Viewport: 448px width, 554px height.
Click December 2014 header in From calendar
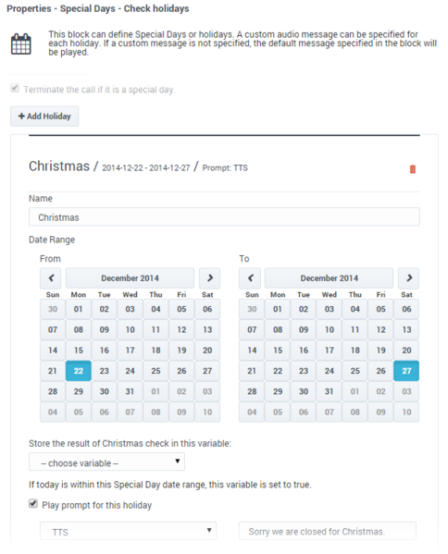click(x=130, y=278)
